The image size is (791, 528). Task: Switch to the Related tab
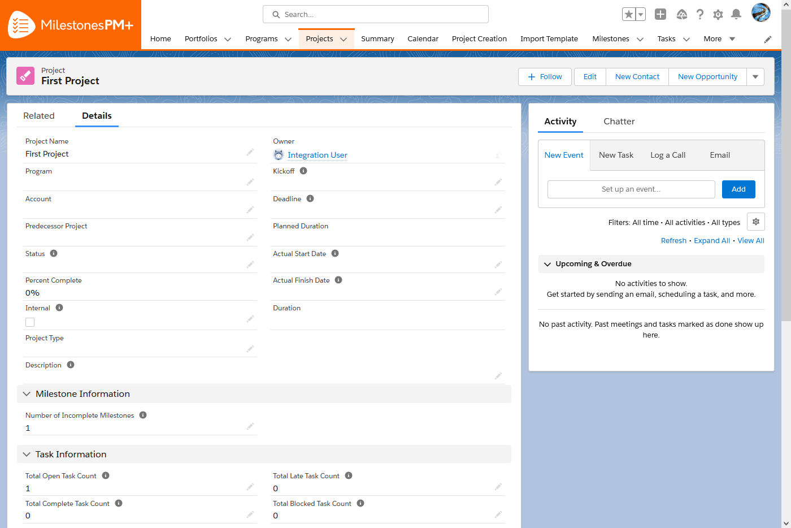point(39,115)
